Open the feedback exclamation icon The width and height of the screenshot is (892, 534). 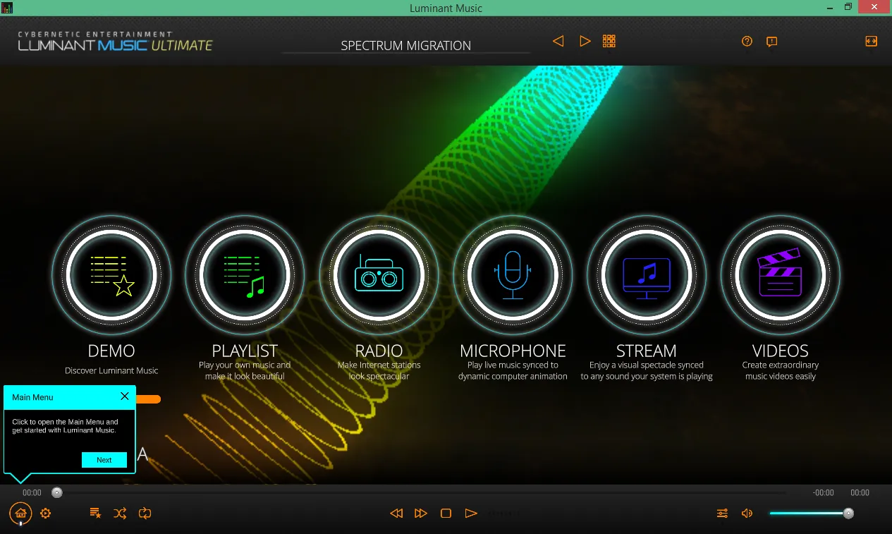tap(772, 42)
